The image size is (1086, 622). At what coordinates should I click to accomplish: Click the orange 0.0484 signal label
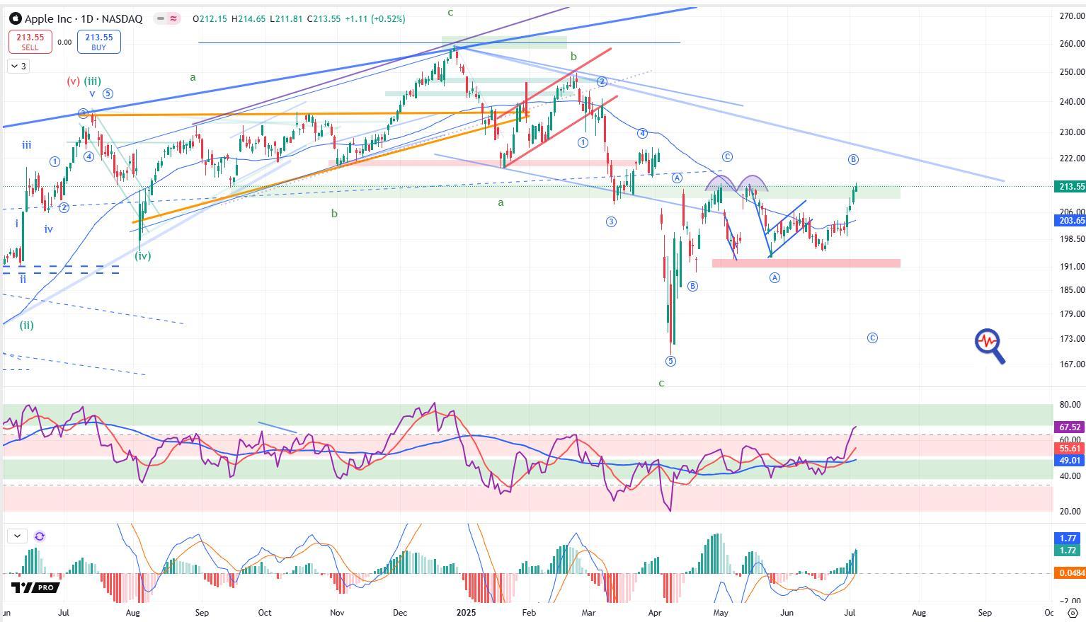point(1070,572)
